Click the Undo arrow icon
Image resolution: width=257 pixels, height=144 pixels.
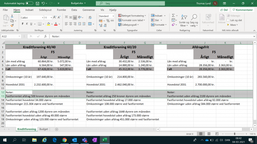click(43, 3)
